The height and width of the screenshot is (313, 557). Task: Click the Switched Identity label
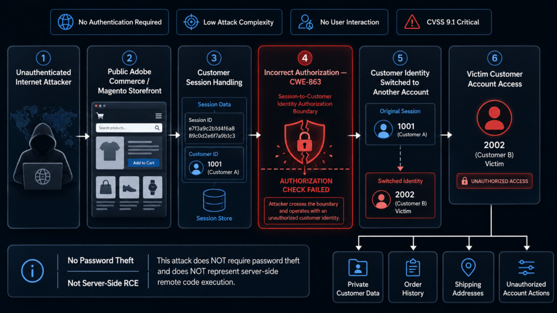click(x=400, y=181)
